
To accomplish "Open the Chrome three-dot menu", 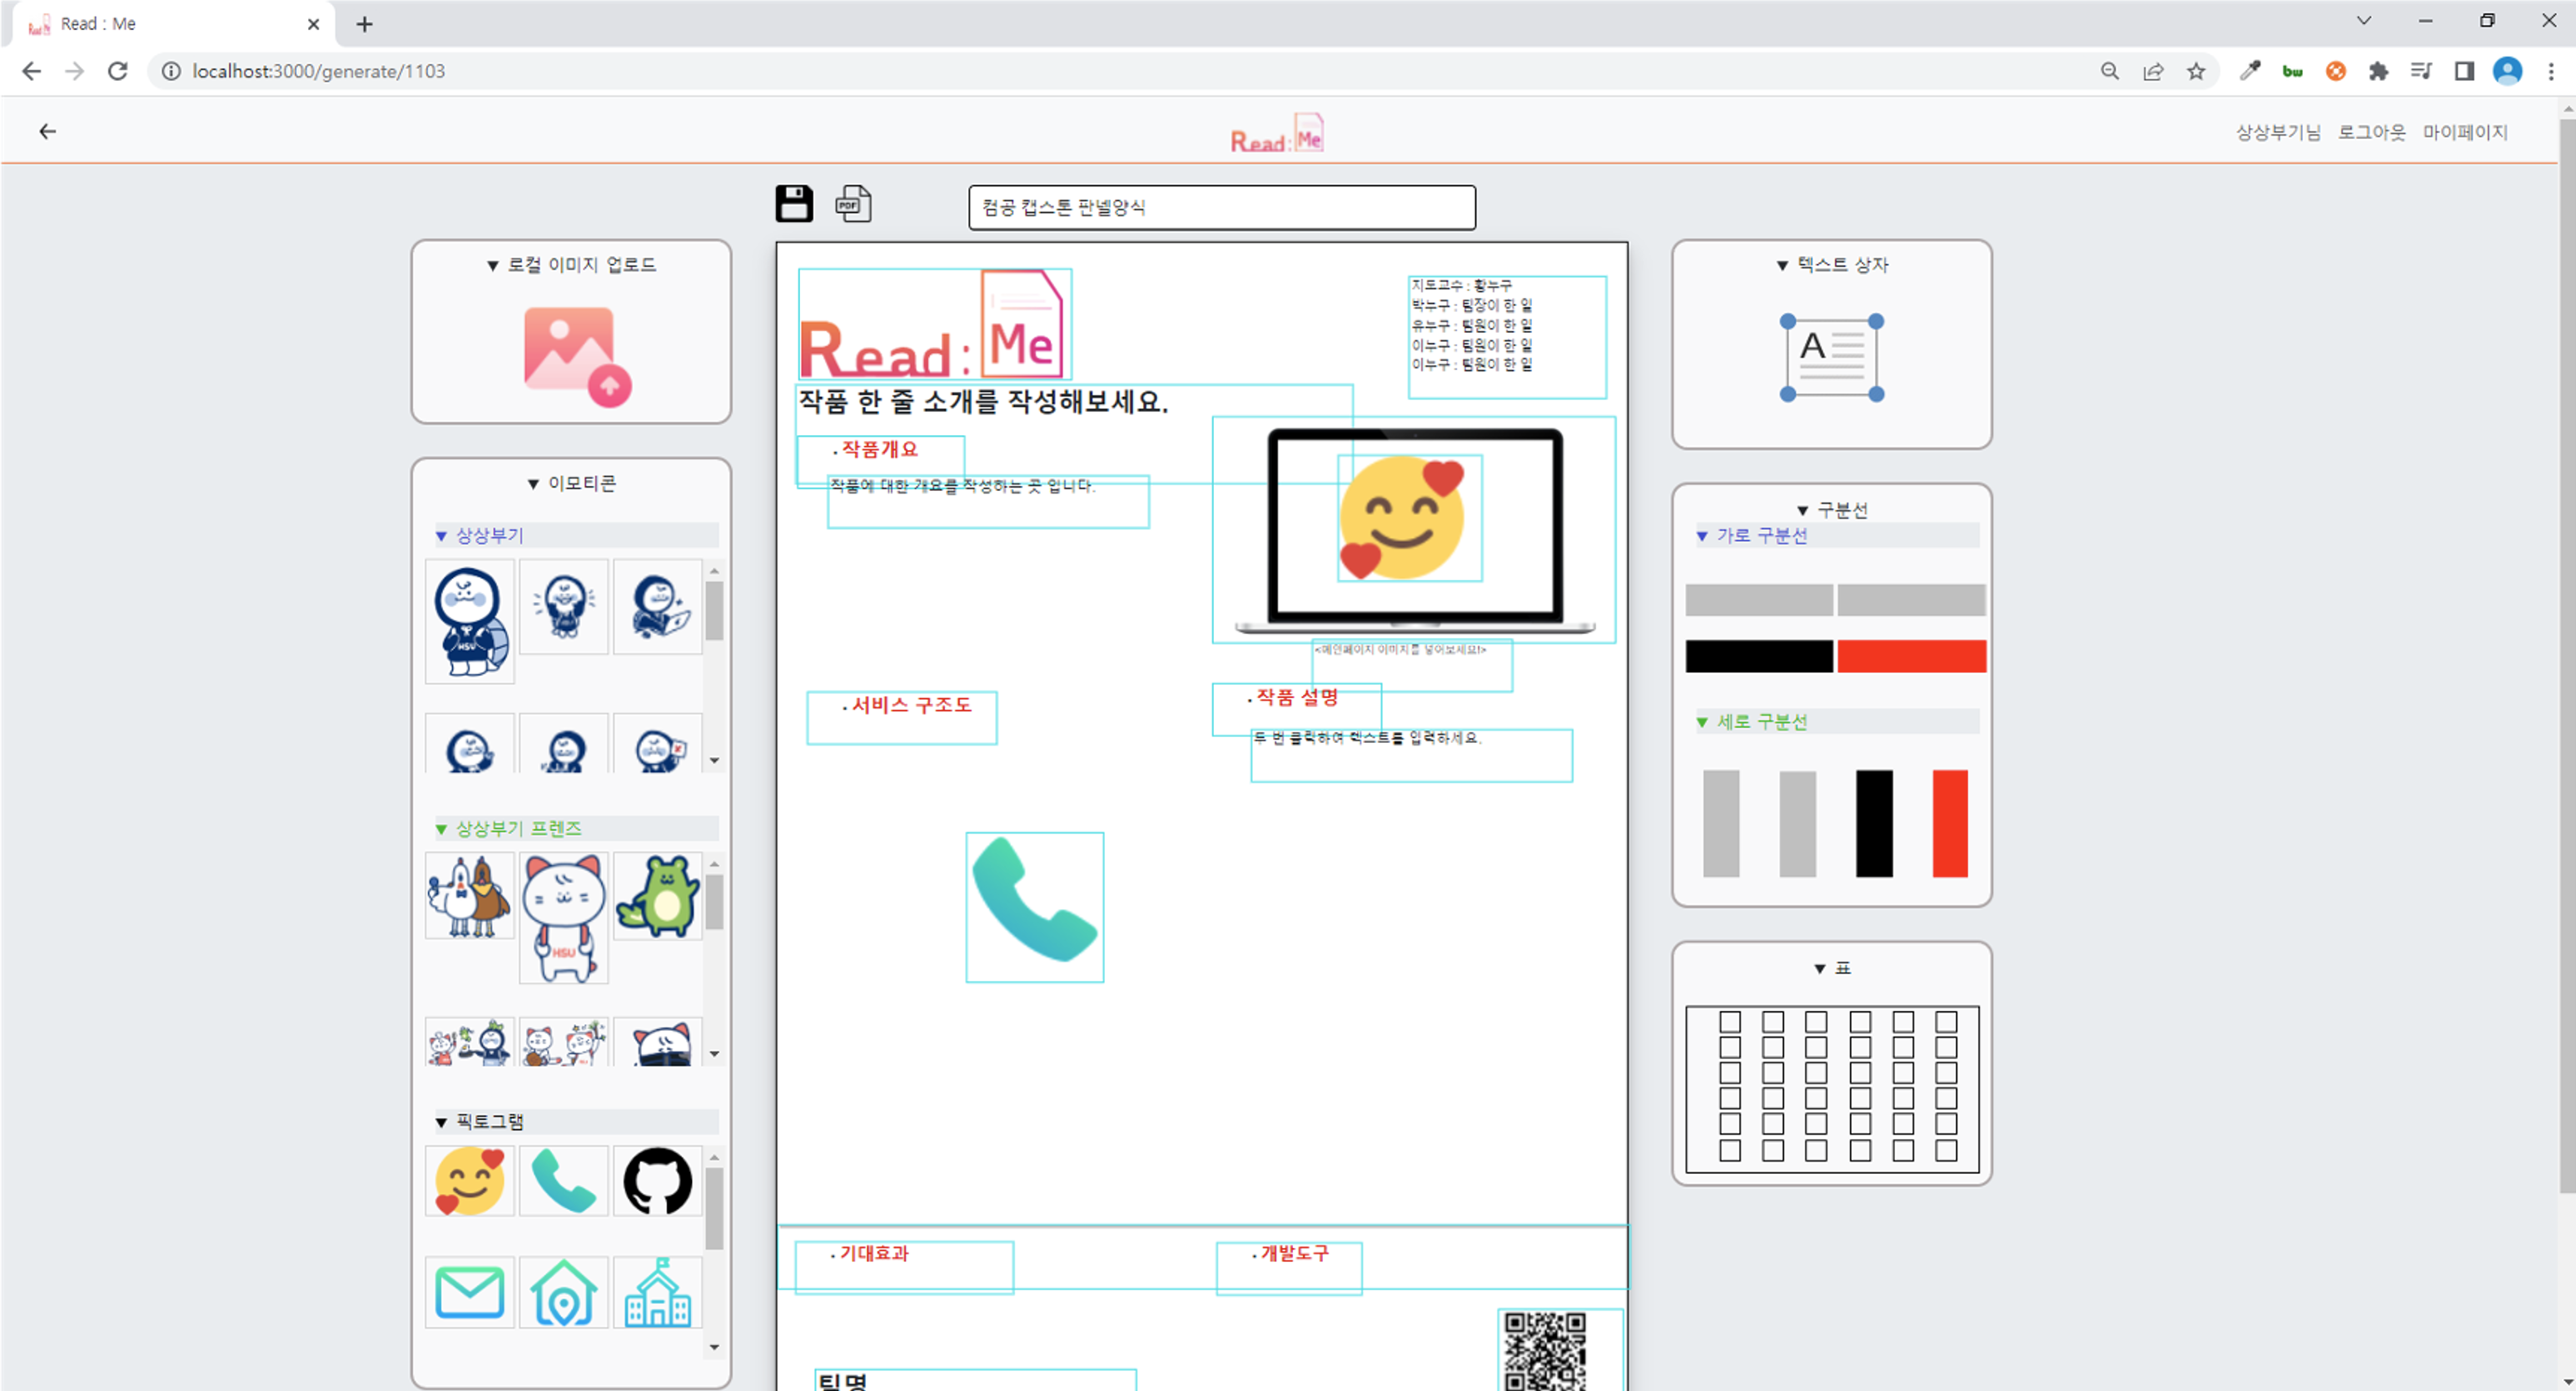I will pyautogui.click(x=2550, y=71).
